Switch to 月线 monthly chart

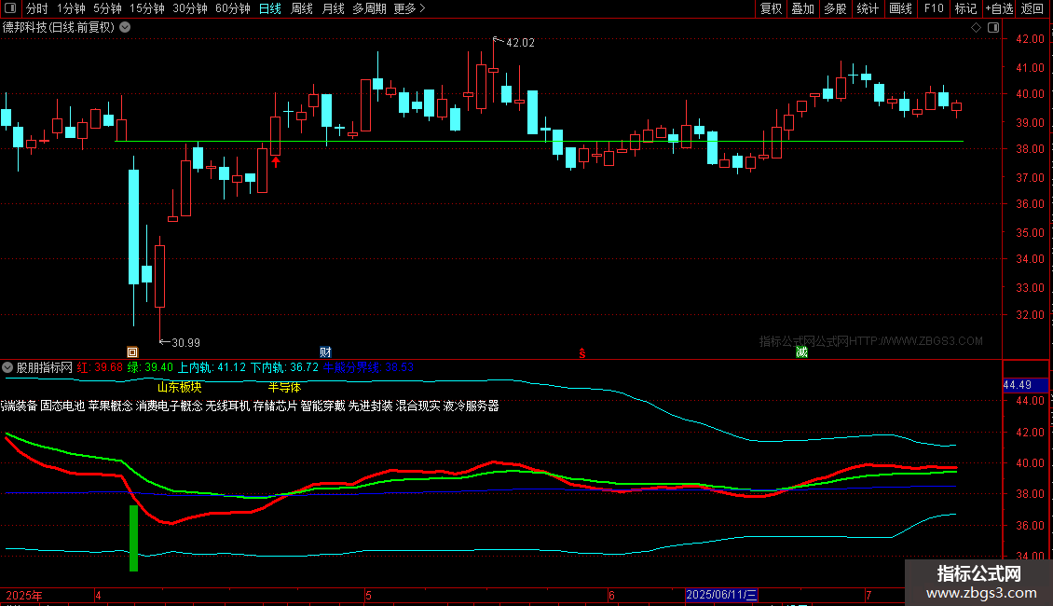333,8
